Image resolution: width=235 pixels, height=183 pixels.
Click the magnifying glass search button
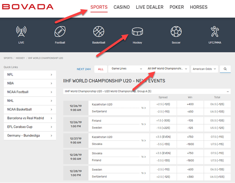pyautogui.click(x=225, y=69)
